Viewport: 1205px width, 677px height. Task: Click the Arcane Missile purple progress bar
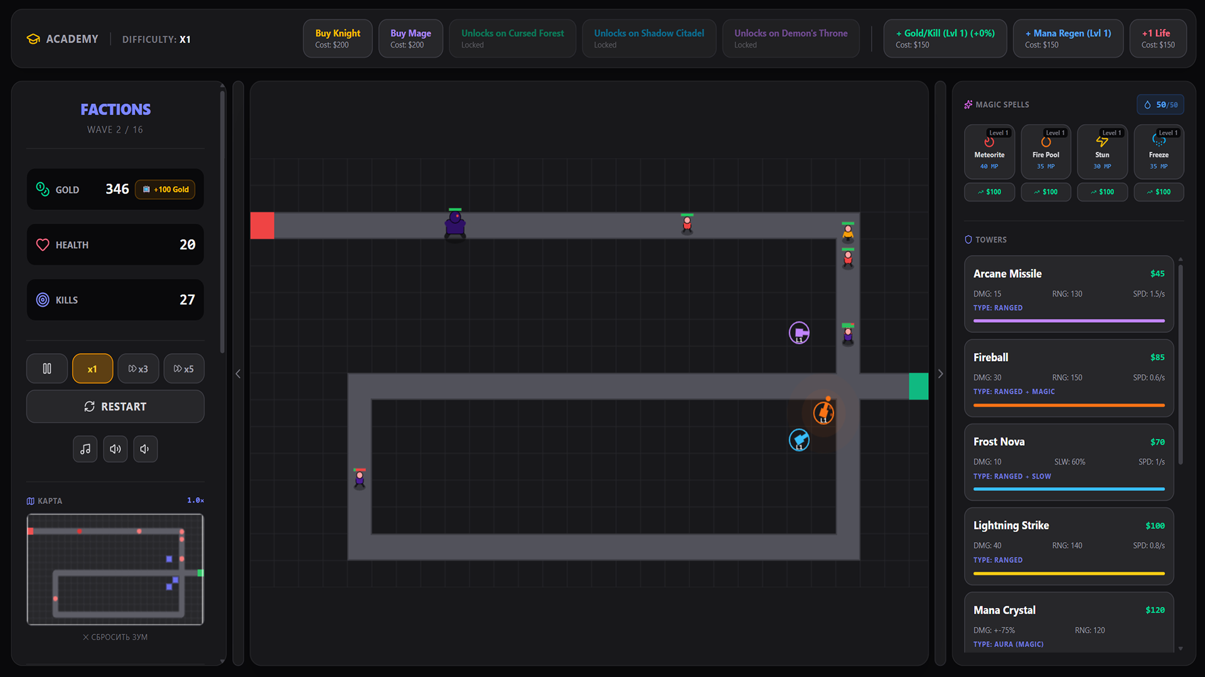(x=1068, y=320)
